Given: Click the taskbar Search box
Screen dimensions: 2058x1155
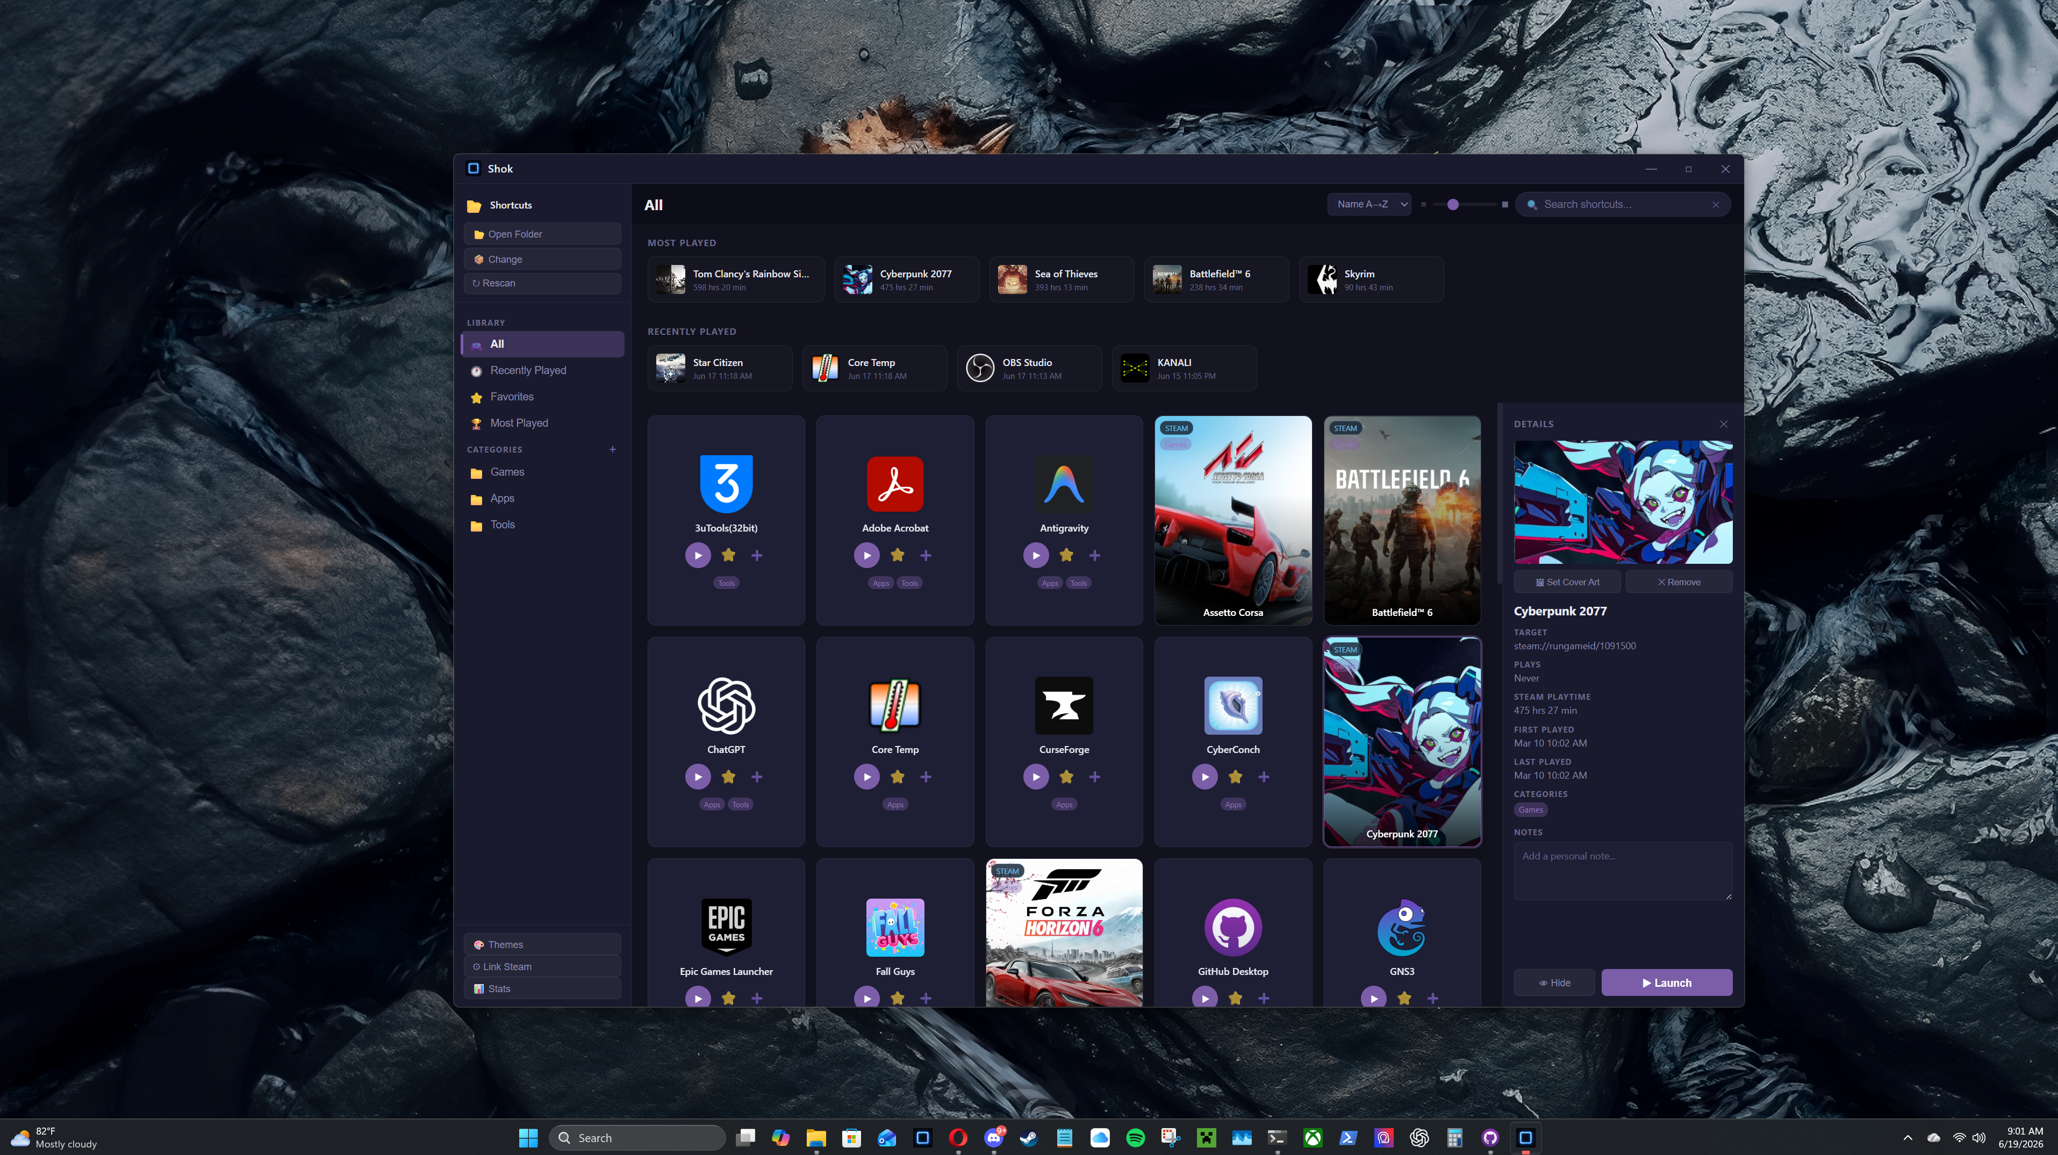Looking at the screenshot, I should pos(637,1137).
